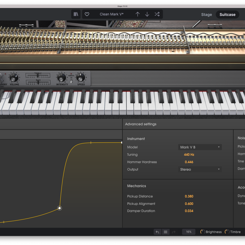The image size is (245, 245).
Task: Click the Damper Duration label
Action: (141, 211)
